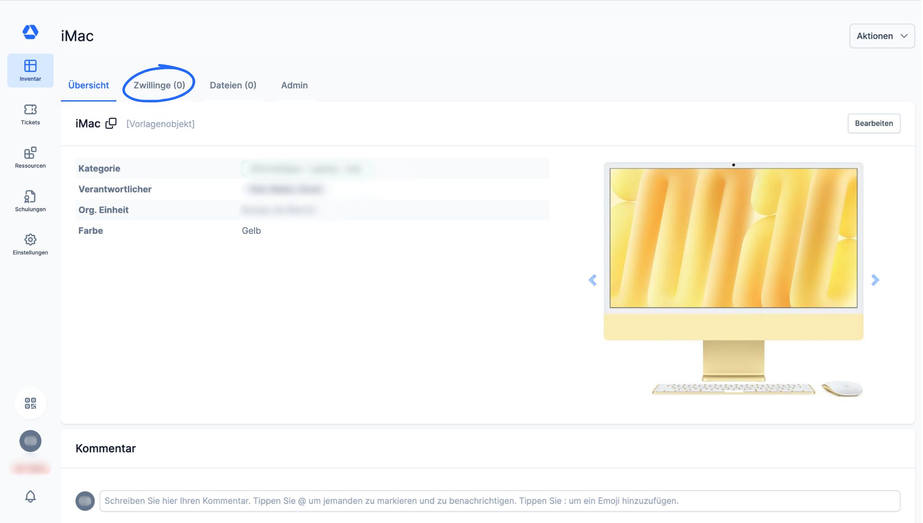Select the Übersicht tab
The image size is (923, 523).
88,85
